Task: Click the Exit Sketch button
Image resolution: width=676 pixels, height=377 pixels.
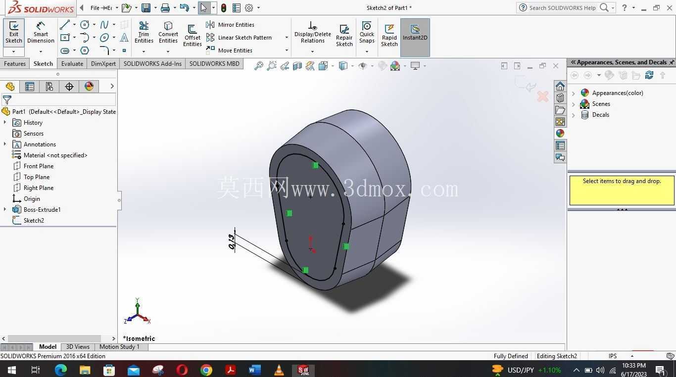Action: 14,33
